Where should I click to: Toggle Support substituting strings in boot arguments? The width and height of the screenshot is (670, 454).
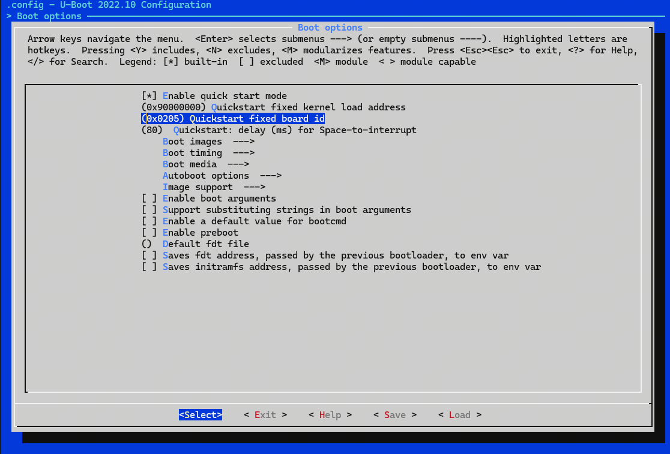click(276, 210)
